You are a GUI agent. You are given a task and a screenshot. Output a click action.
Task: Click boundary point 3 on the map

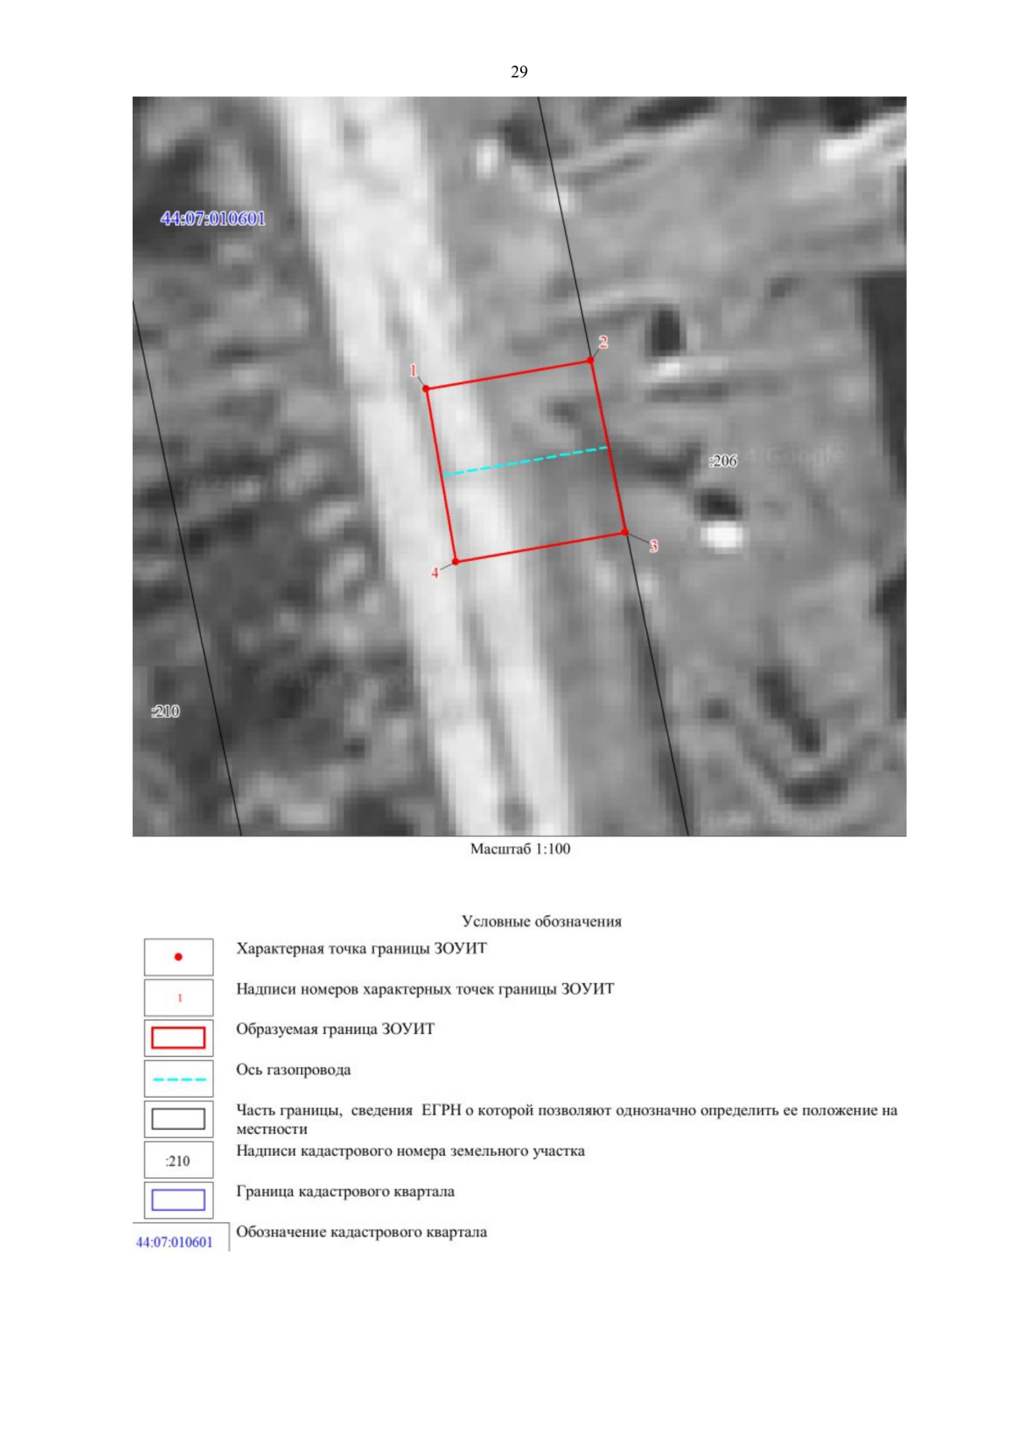[625, 532]
